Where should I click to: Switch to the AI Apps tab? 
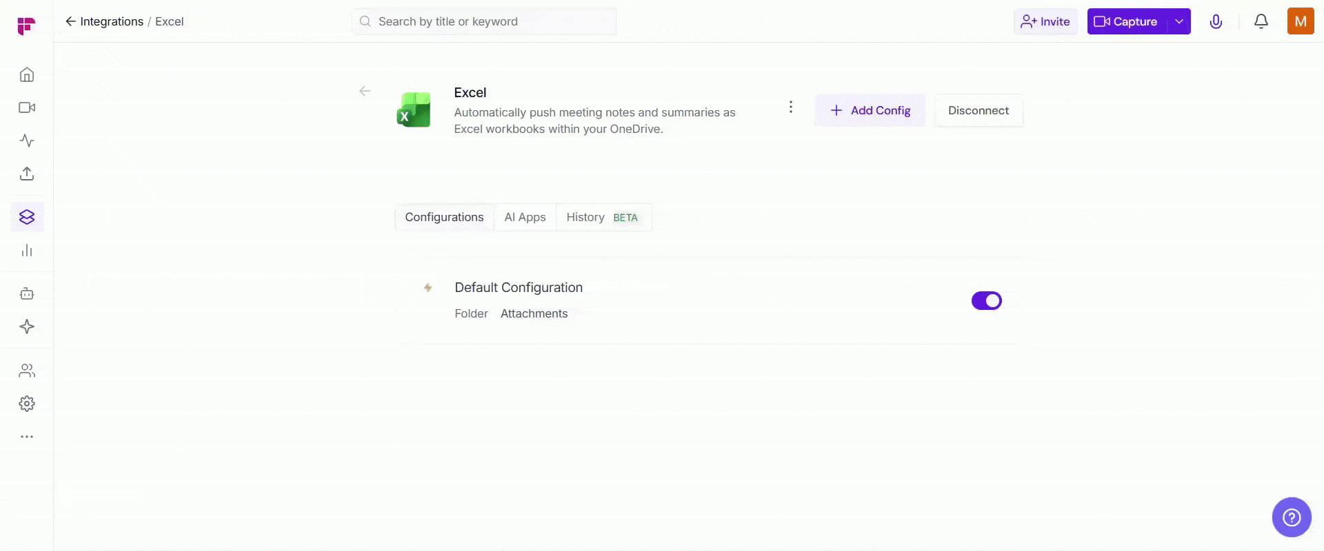[525, 217]
